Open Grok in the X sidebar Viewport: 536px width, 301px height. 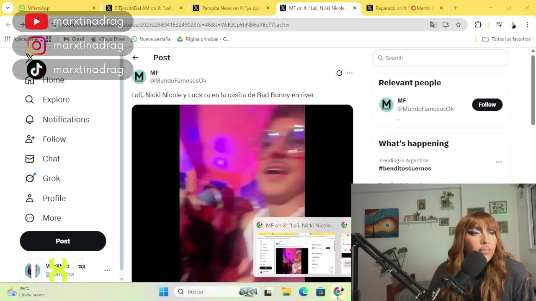[51, 178]
